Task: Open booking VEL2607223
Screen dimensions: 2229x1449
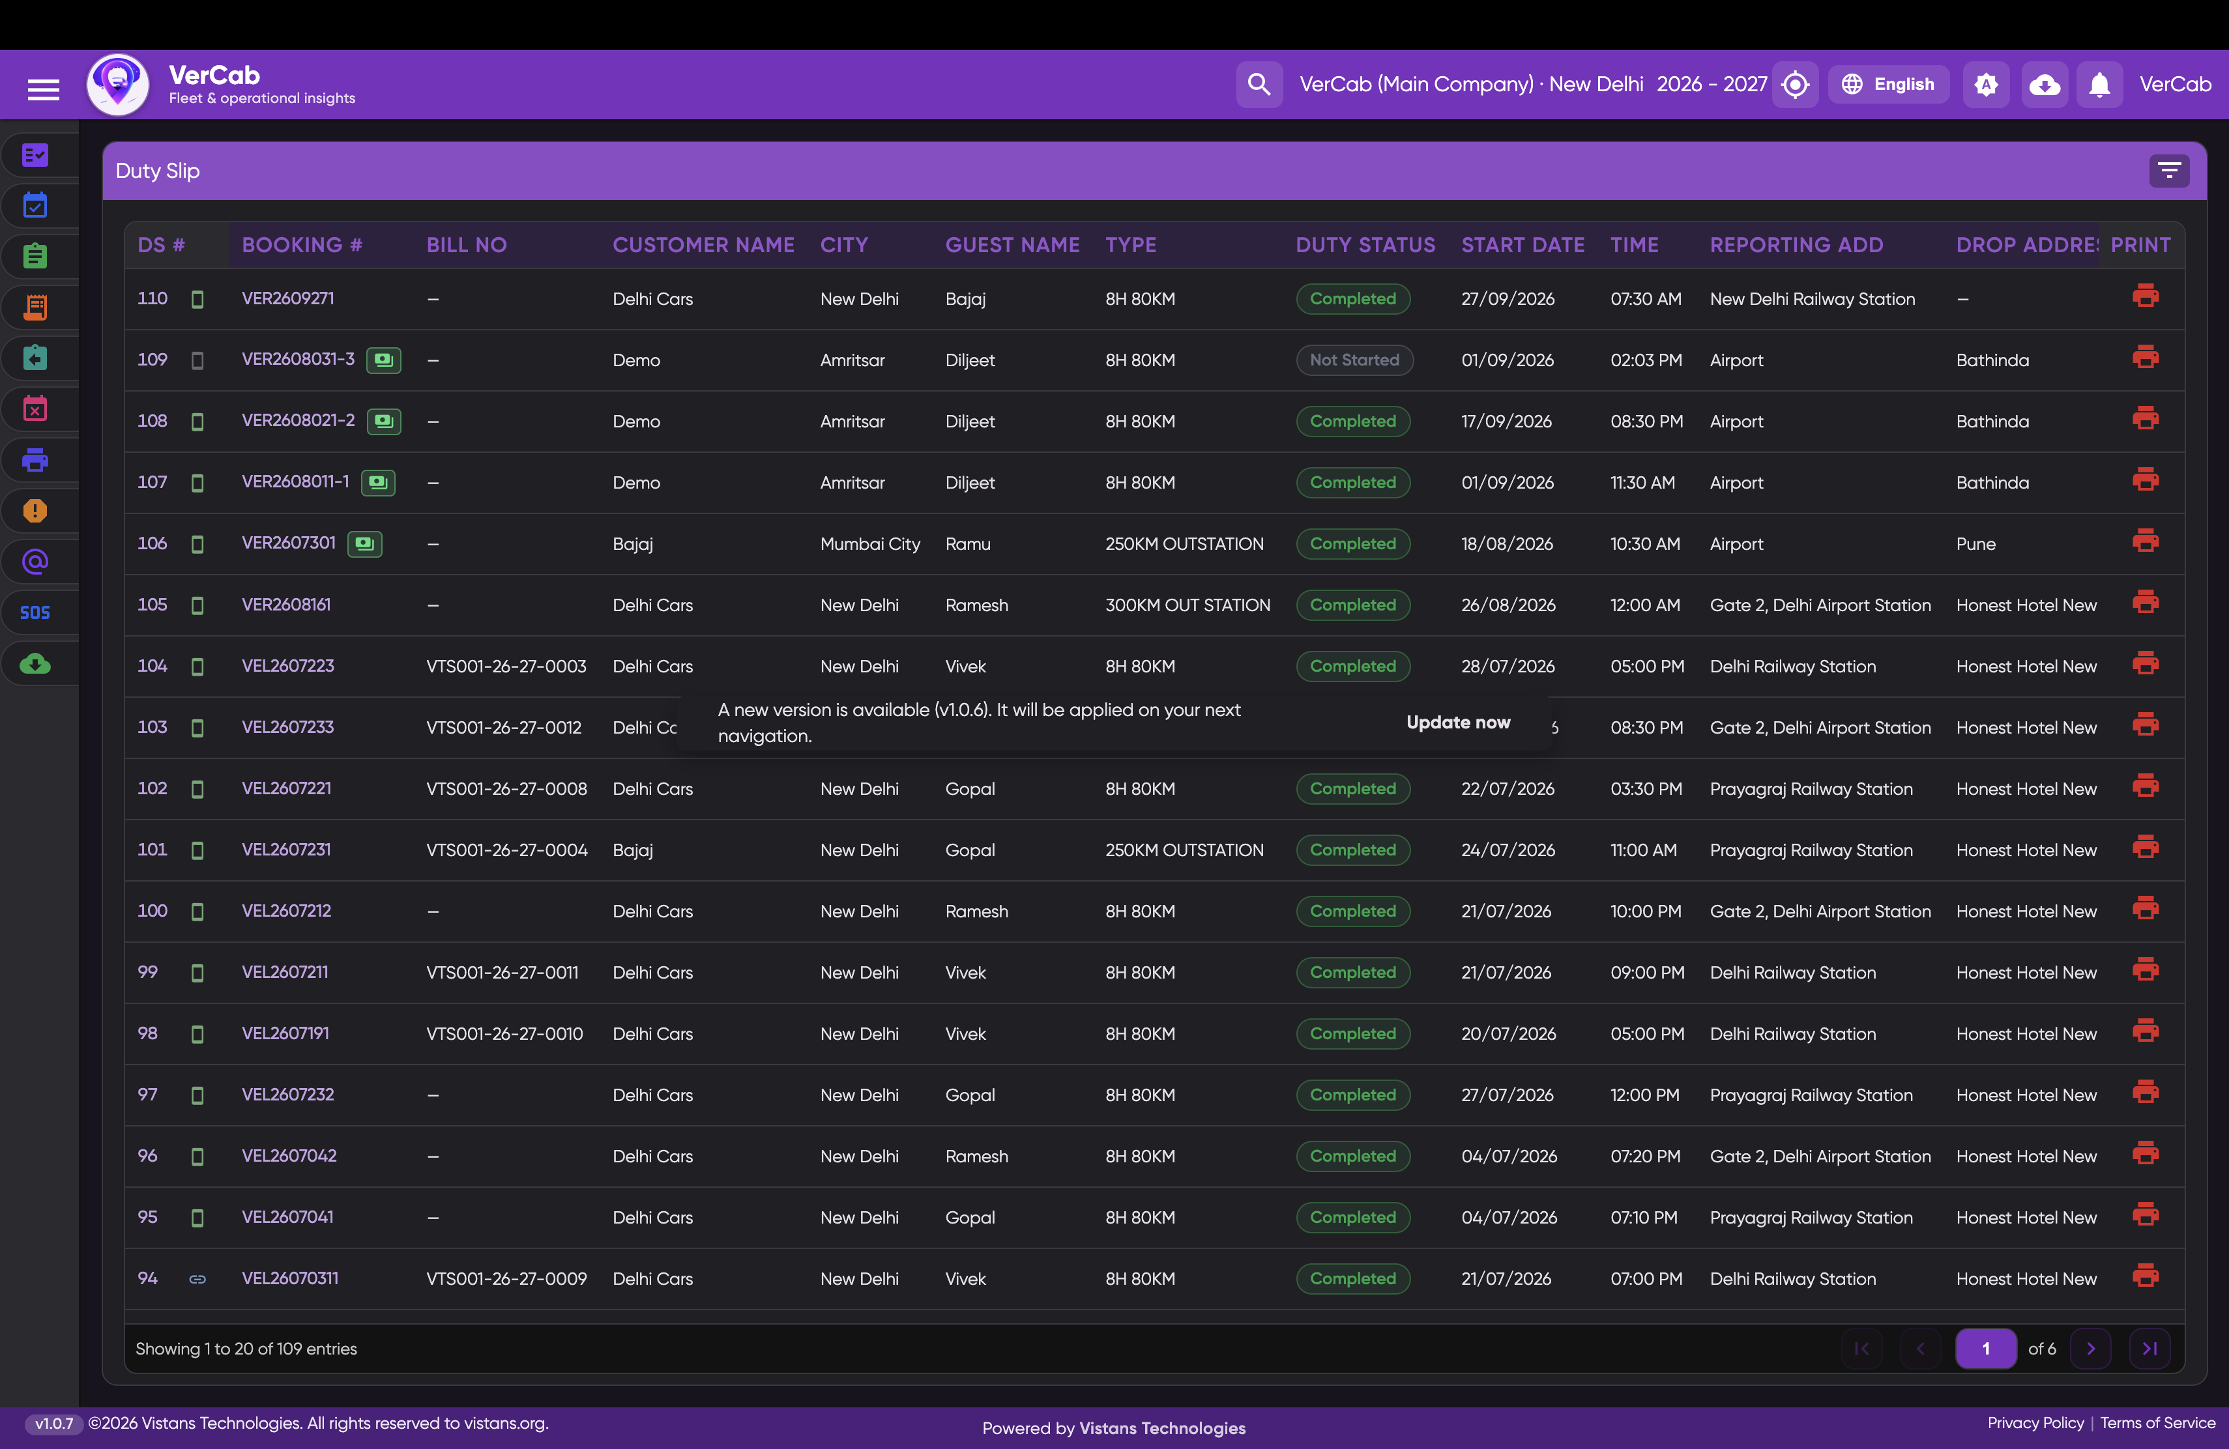Action: [x=287, y=665]
